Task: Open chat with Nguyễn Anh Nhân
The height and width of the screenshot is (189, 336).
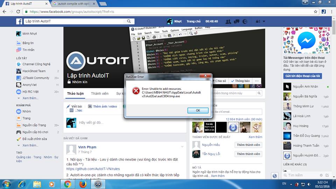Action: click(x=307, y=87)
